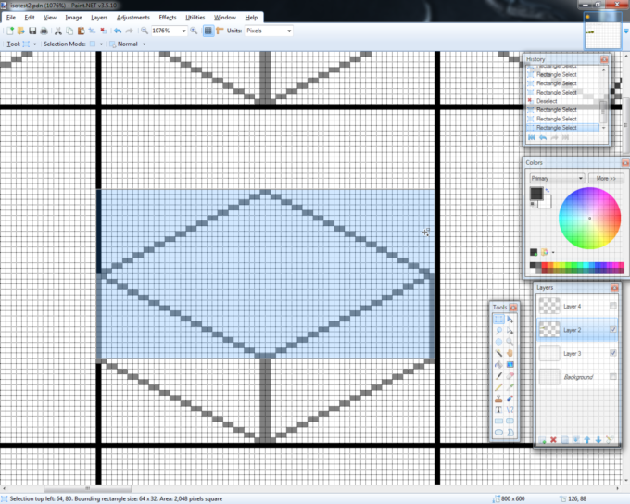Image resolution: width=630 pixels, height=504 pixels.
Task: Create a new image from the toolbar
Action: coord(10,31)
